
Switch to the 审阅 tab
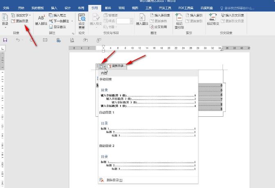[x=122, y=8]
